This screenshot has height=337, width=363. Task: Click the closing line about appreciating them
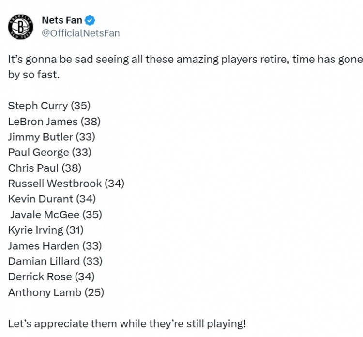click(x=127, y=324)
